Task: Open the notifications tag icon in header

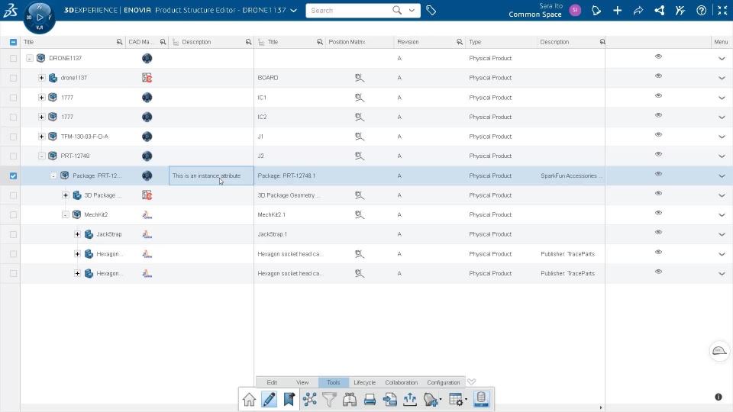Action: tap(596, 10)
